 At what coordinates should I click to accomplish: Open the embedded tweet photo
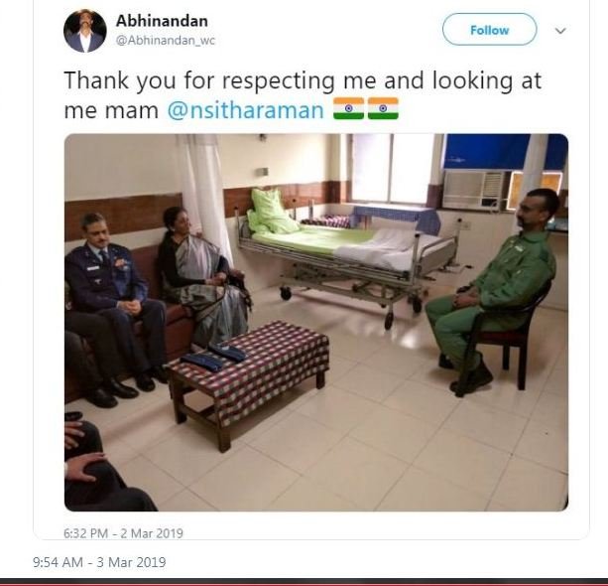pos(316,323)
